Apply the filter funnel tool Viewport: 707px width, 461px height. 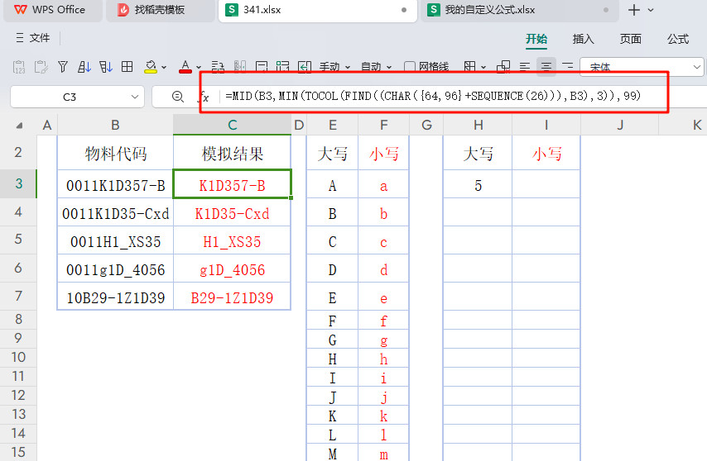(63, 68)
